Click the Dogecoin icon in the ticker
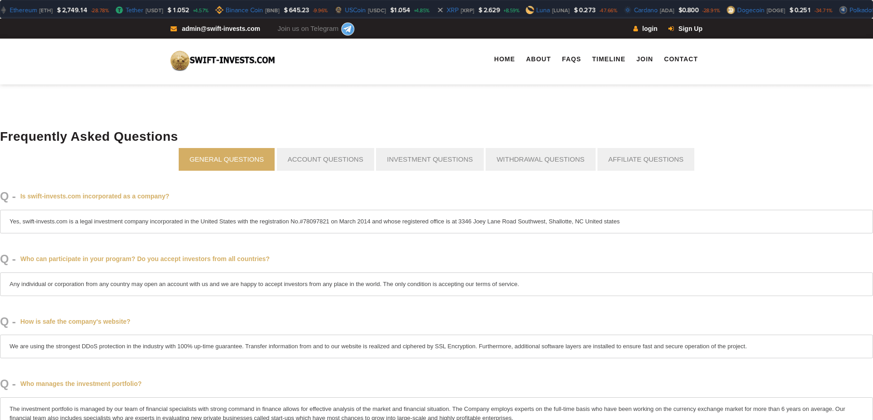 point(730,10)
